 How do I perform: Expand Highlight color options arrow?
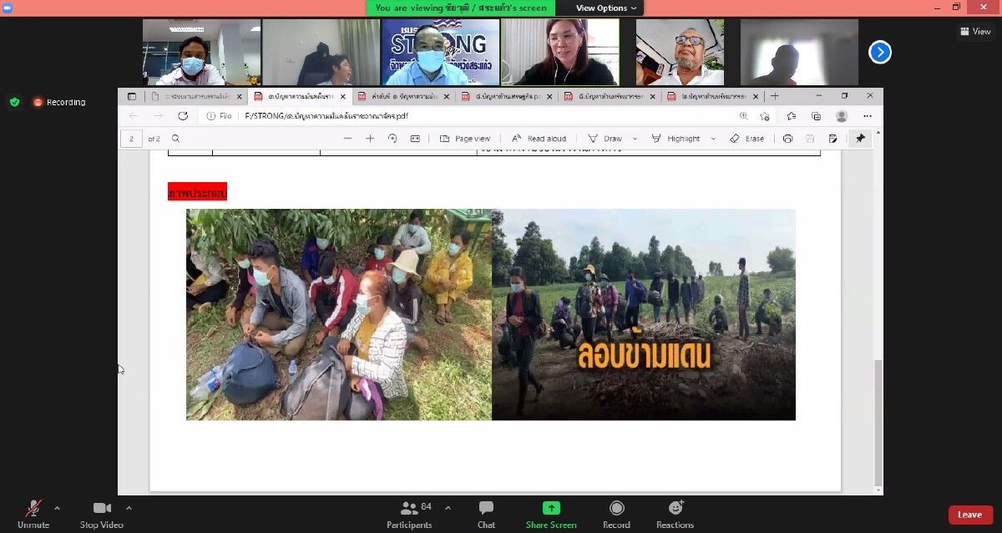coord(713,139)
